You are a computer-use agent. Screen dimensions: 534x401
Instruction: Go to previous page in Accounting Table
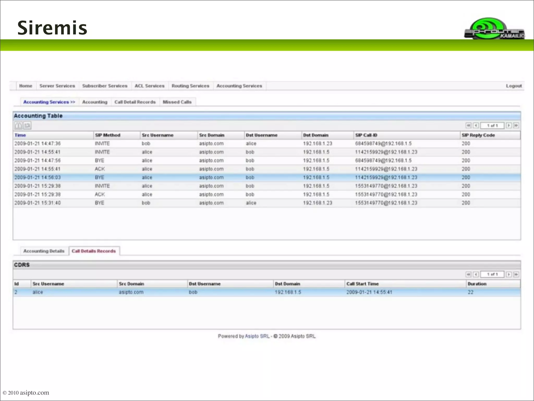pos(476,126)
